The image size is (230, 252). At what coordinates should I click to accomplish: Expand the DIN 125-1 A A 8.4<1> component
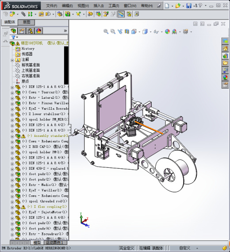click(x=12, y=87)
